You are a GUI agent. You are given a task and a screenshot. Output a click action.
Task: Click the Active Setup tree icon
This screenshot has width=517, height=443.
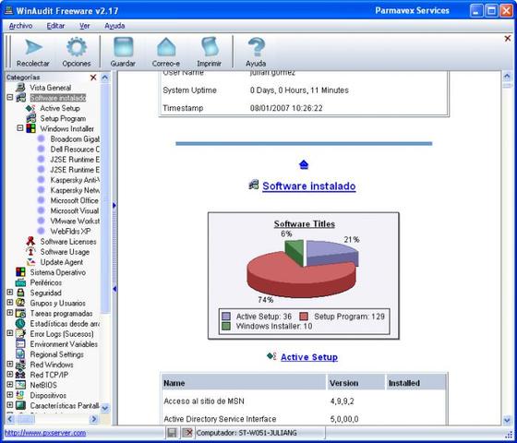30,108
